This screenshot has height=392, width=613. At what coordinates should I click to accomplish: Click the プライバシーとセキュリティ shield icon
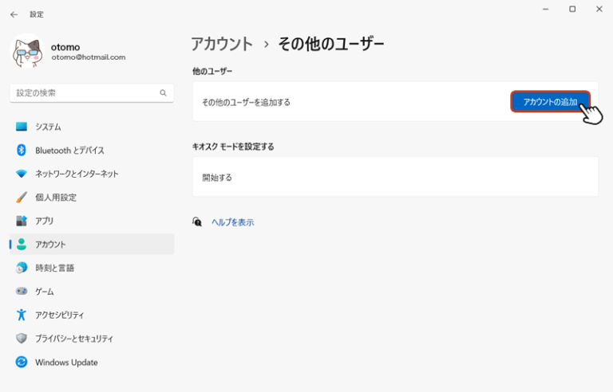(x=22, y=339)
